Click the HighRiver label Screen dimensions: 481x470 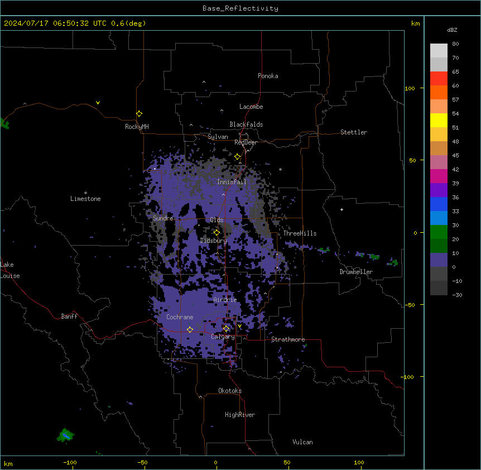click(240, 415)
